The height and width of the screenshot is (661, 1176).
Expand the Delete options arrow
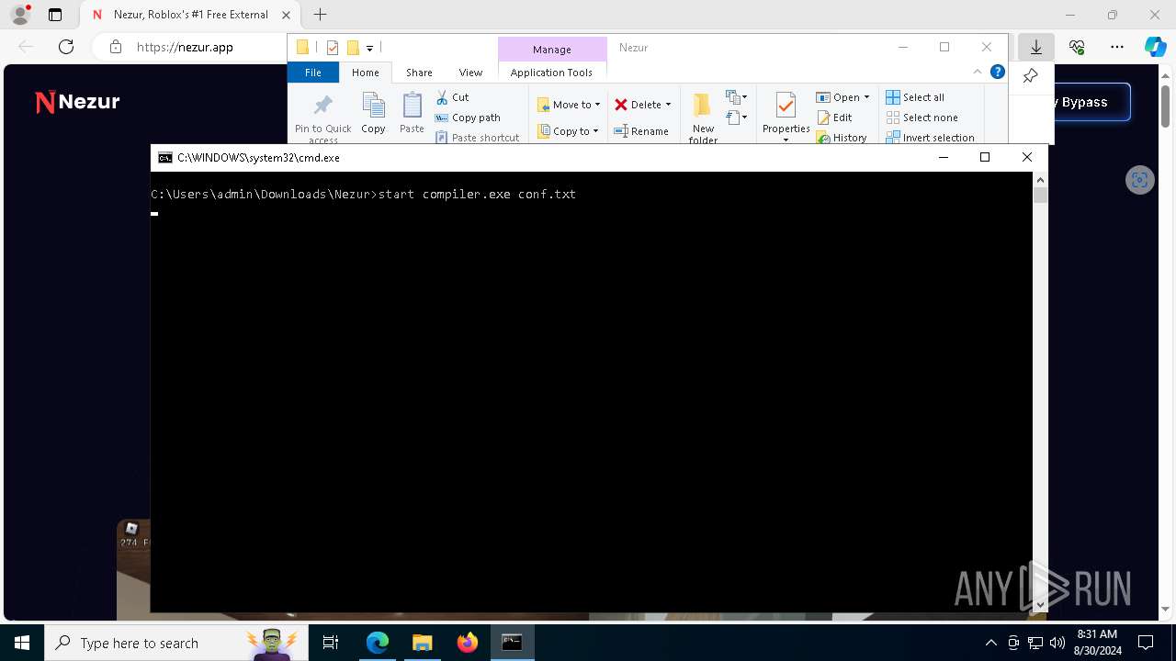tap(668, 105)
